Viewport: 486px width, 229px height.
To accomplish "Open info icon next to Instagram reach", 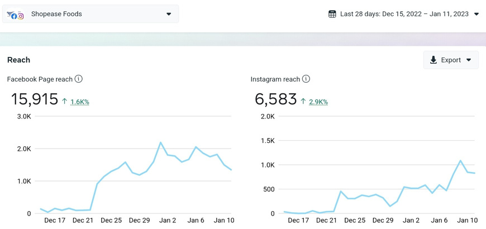I will pyautogui.click(x=306, y=79).
